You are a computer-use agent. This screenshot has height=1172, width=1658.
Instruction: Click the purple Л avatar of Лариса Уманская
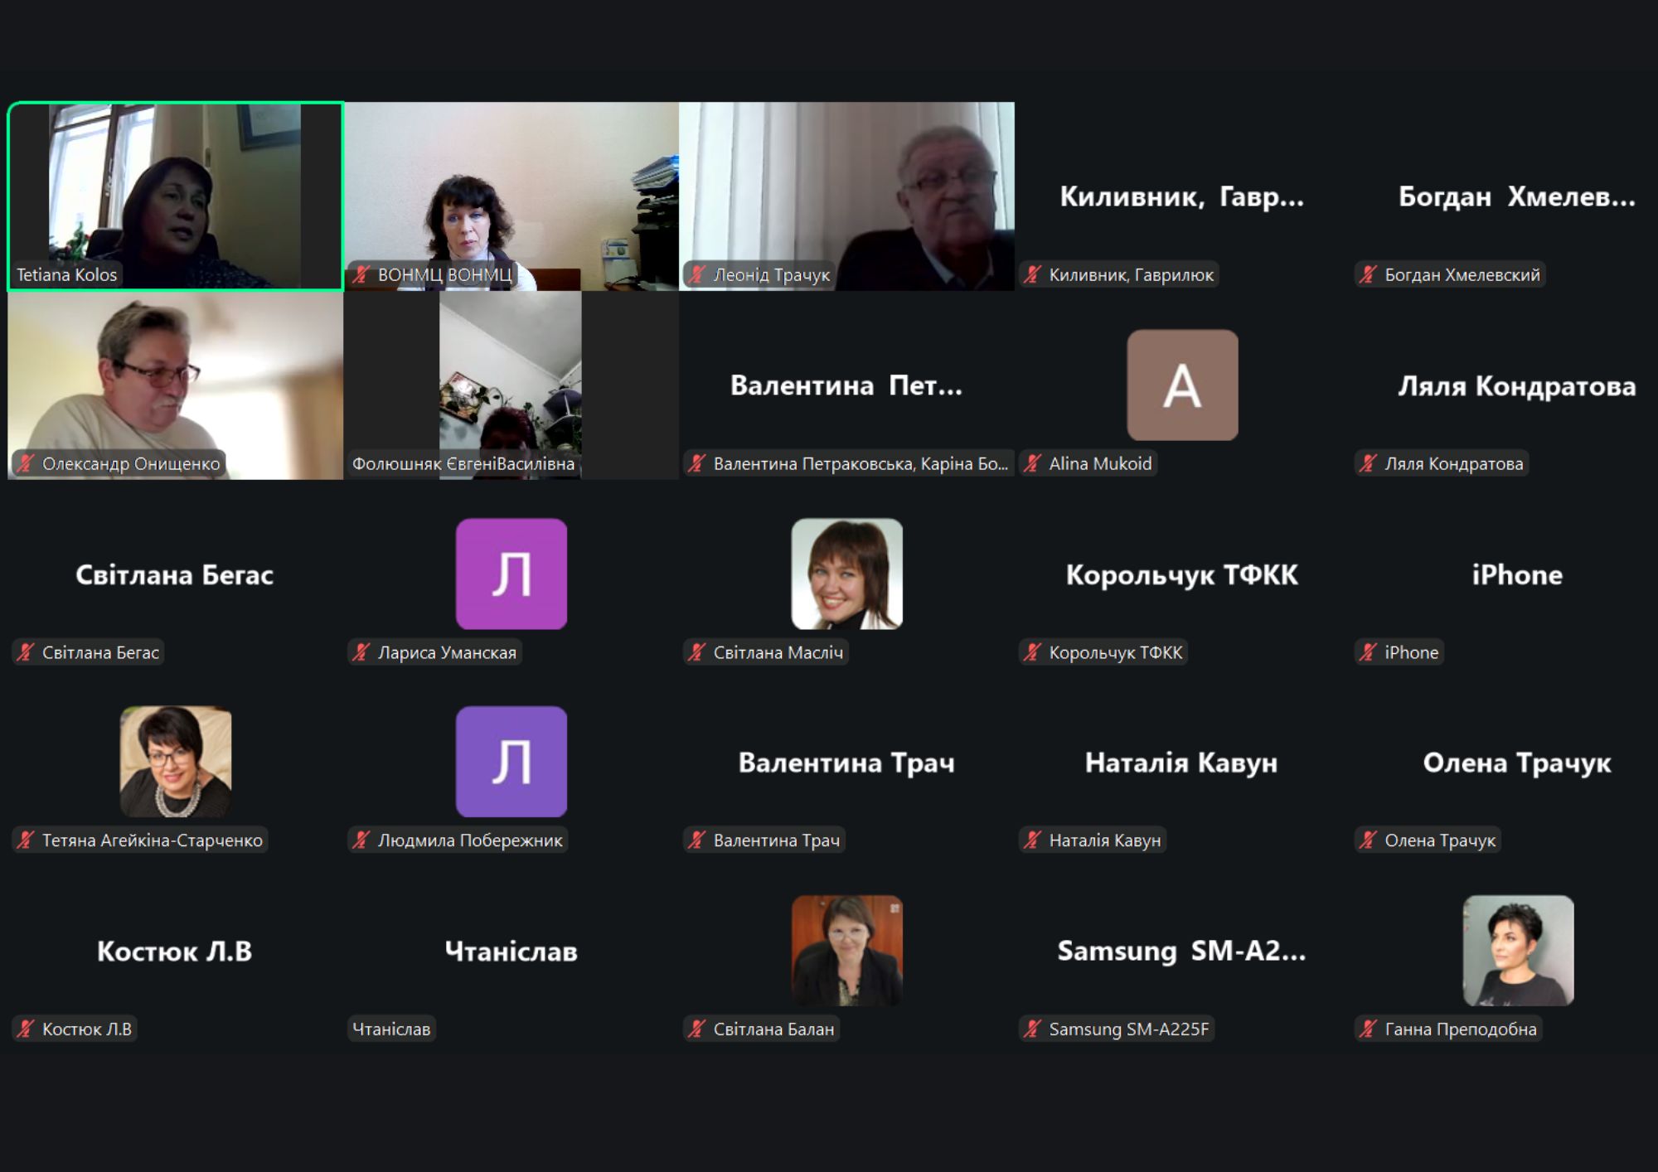[x=511, y=574]
